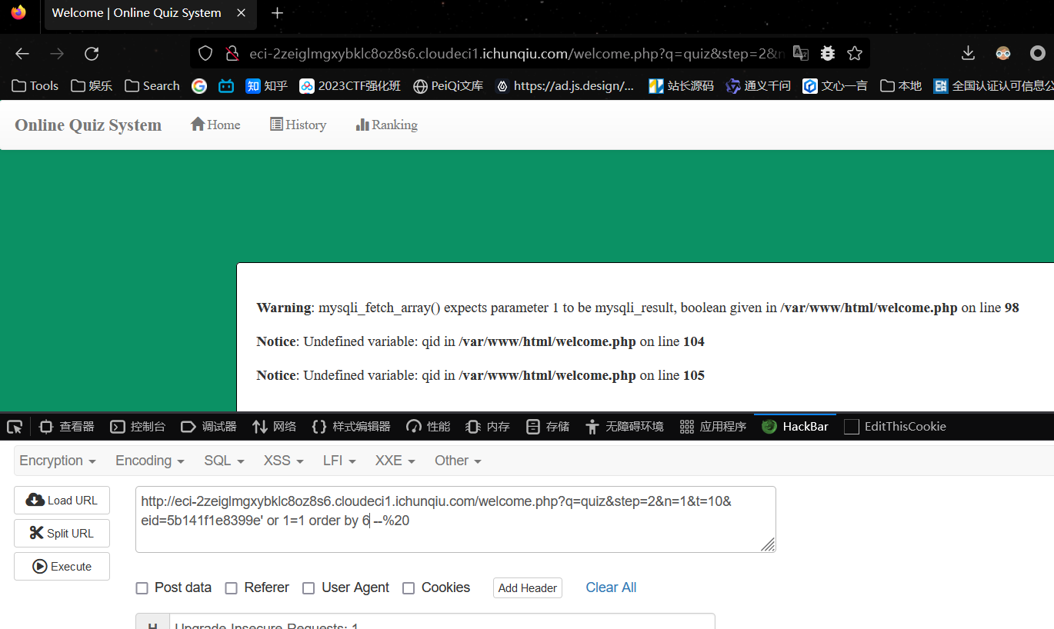
Task: Open the 文心一言 bookmark
Action: pyautogui.click(x=836, y=85)
